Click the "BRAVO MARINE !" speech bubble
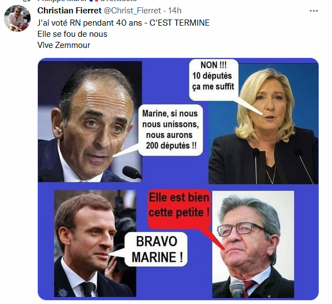Screen dimensions: 332x304 tap(157, 249)
